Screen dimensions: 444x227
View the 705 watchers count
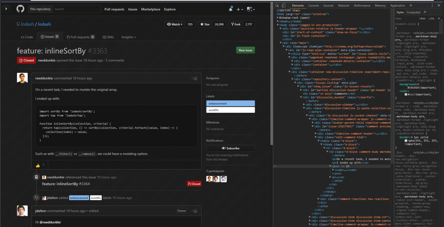tap(190, 24)
